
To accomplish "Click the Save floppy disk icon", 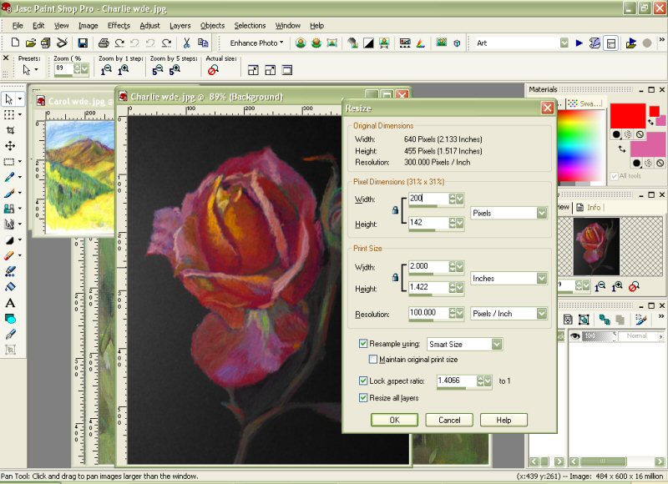I will pyautogui.click(x=83, y=43).
